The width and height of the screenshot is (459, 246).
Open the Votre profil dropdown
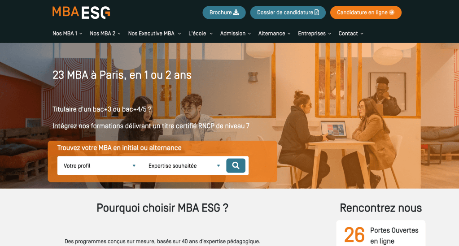100,165
